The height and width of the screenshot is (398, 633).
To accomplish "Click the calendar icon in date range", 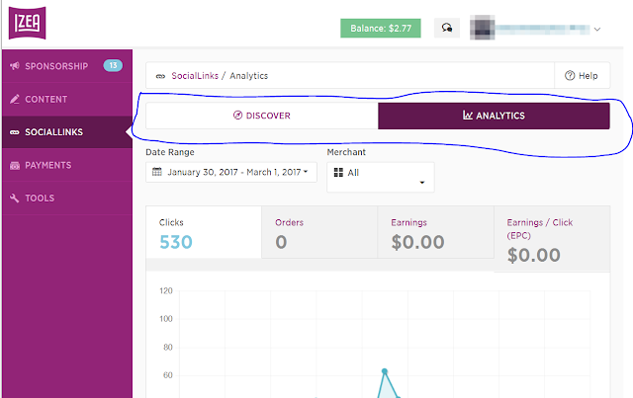I will point(157,172).
